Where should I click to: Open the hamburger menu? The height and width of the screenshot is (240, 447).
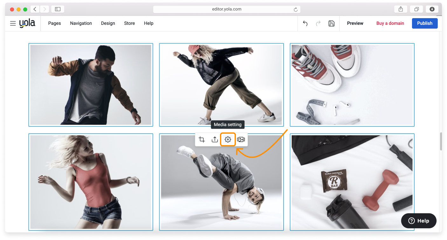[13, 23]
